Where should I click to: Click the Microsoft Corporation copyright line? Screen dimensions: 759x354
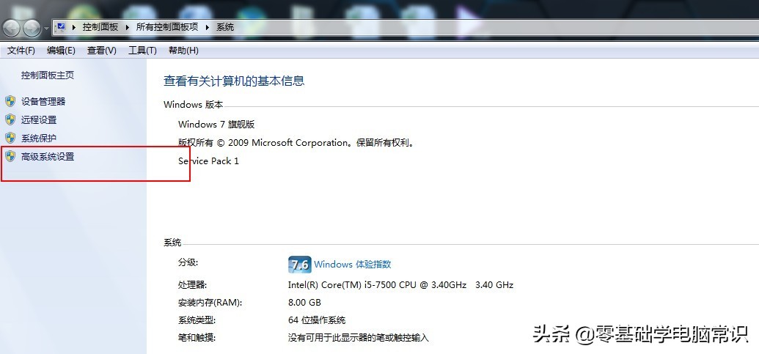point(297,143)
